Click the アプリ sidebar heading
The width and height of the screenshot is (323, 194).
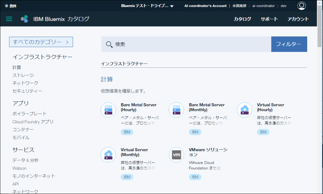coord(21,103)
